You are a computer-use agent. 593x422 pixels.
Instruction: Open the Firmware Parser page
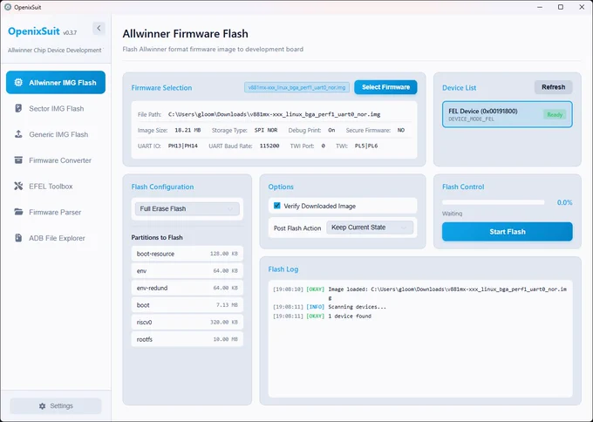[x=56, y=212]
